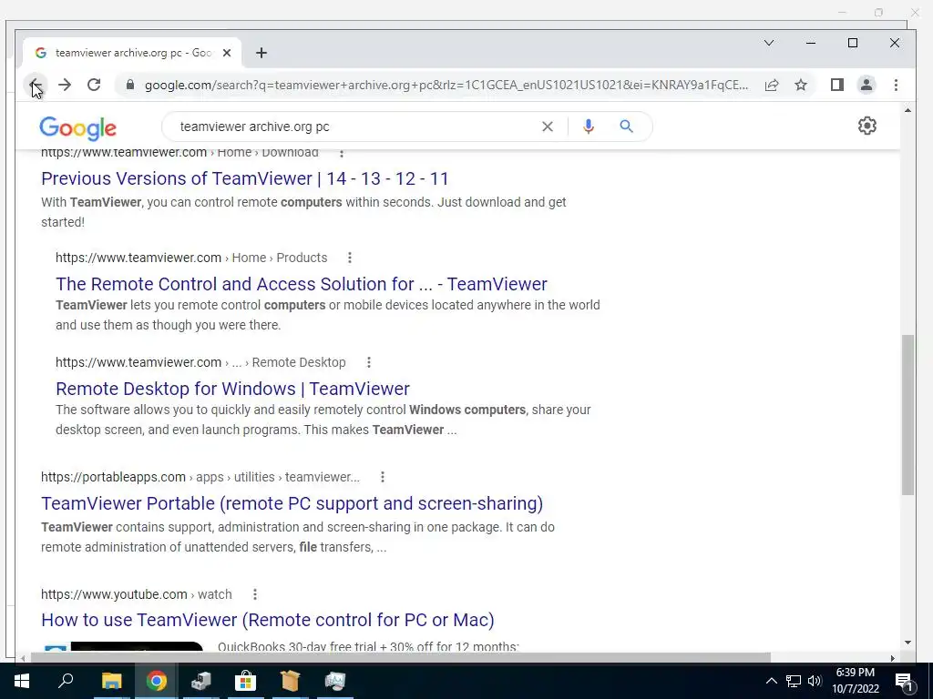933x699 pixels.
Task: Start voice search with microphone icon
Action: coord(589,127)
